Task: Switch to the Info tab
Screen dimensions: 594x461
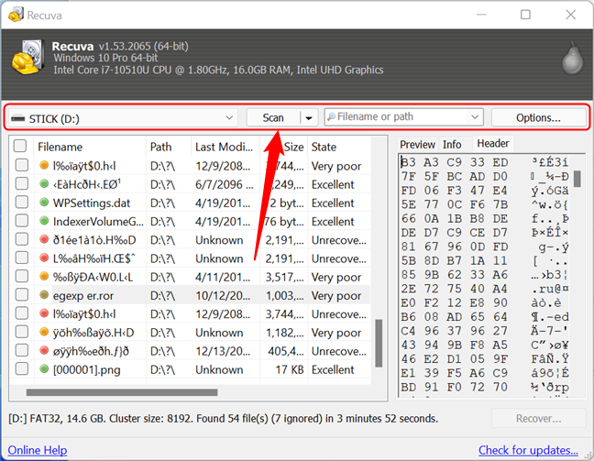Action: pos(452,144)
